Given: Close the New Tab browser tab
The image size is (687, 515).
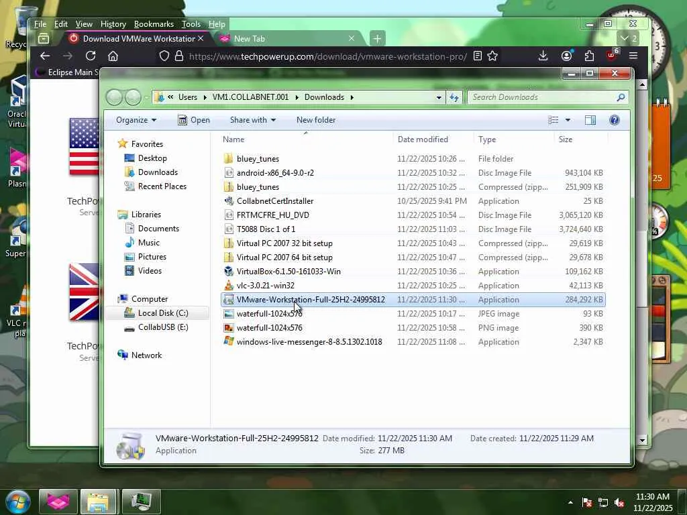Looking at the screenshot, I should [352, 38].
